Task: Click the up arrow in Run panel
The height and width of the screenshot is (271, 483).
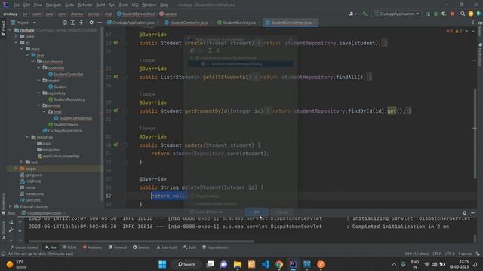Action: click(20, 222)
